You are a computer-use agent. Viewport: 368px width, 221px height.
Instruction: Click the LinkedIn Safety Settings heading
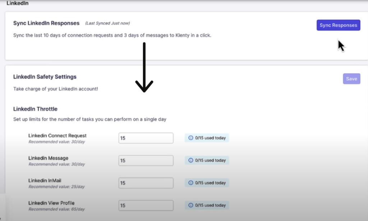pyautogui.click(x=45, y=77)
